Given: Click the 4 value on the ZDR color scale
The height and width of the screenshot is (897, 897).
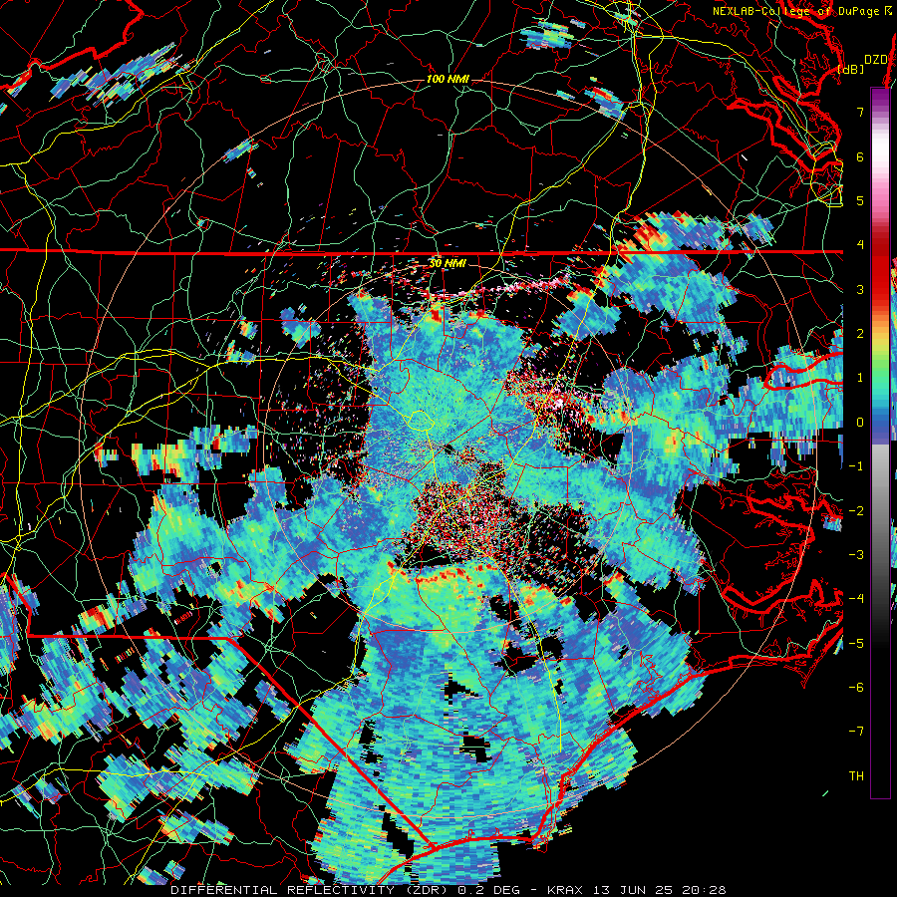Looking at the screenshot, I should coord(860,245).
